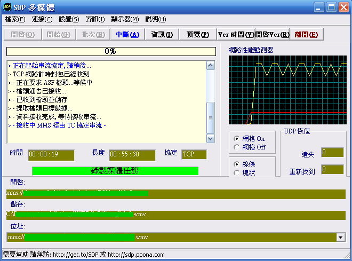Open the 設置(S) menu
This screenshot has width=352, height=261.
(69, 19)
